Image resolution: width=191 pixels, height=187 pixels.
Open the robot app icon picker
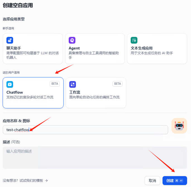coord(179,126)
